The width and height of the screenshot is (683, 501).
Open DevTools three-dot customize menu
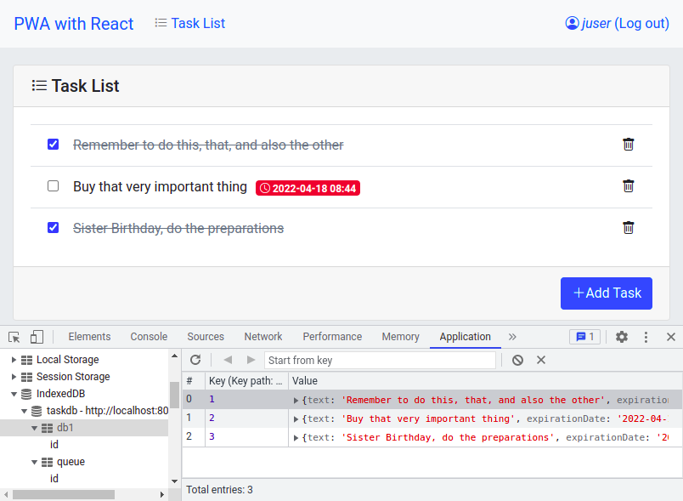click(646, 337)
